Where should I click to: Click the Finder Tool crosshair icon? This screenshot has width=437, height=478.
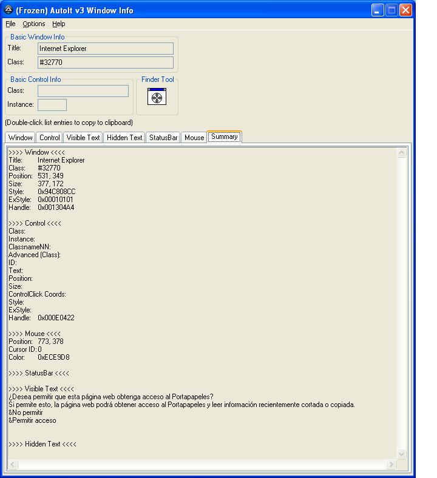click(157, 96)
